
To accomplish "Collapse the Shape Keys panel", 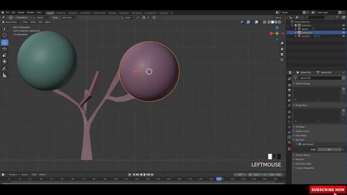I will [301, 105].
